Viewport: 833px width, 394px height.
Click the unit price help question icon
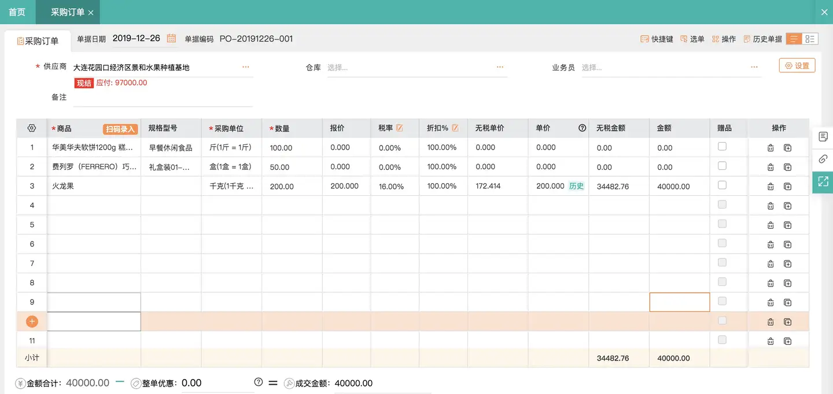click(582, 128)
